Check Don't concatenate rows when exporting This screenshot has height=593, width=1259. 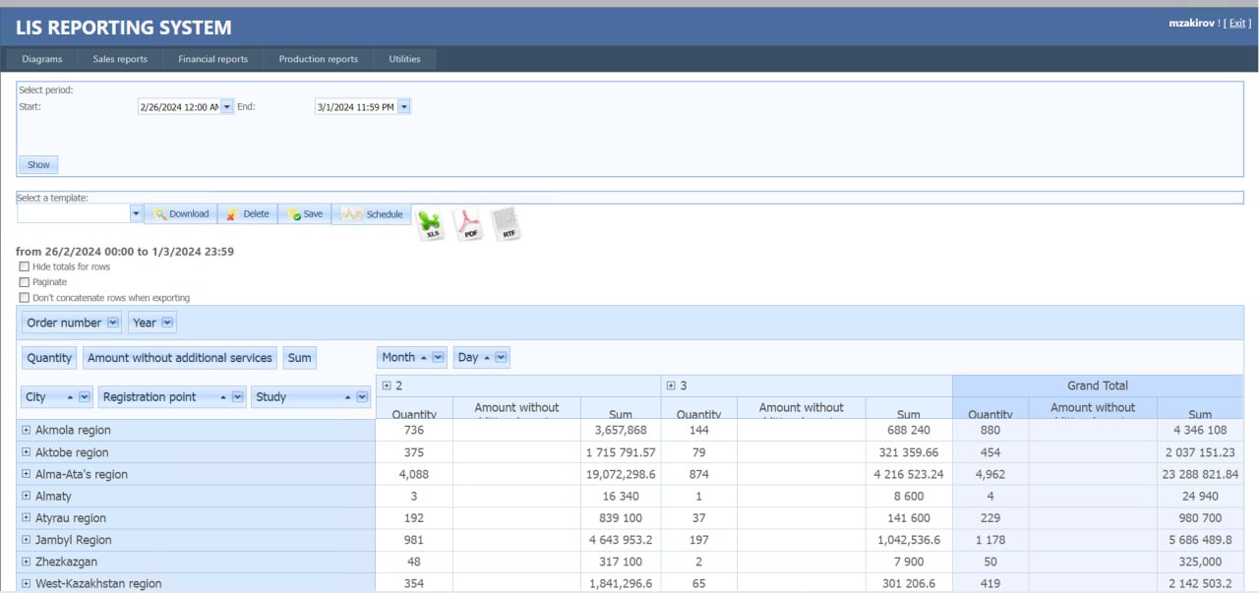click(x=24, y=298)
